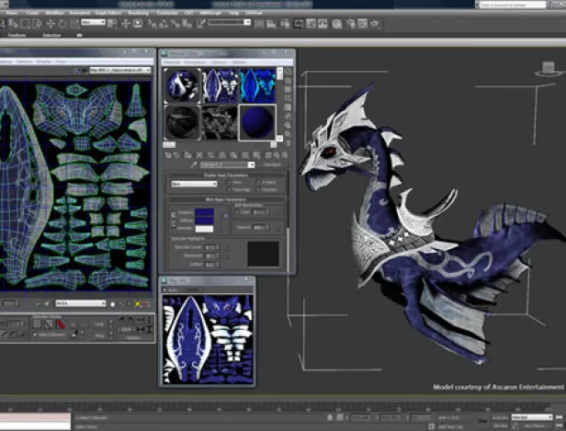Open the shader type Blinn dropdown
Screen dimensions: 566x431
[194, 184]
